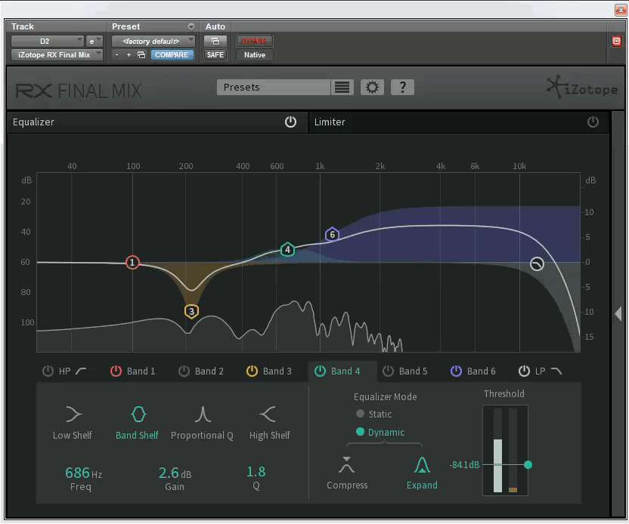
Task: Click the low-pass filter node on the curve
Action: coord(537,264)
